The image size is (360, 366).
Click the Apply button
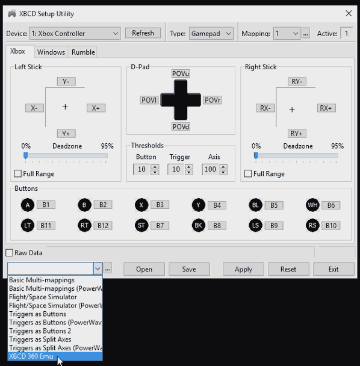click(x=243, y=269)
